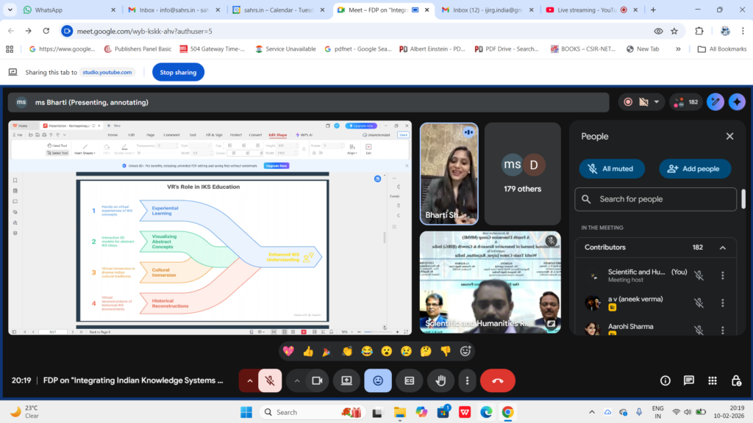Click the present screen icon
Screen dimensions: 753x423
click(x=346, y=380)
